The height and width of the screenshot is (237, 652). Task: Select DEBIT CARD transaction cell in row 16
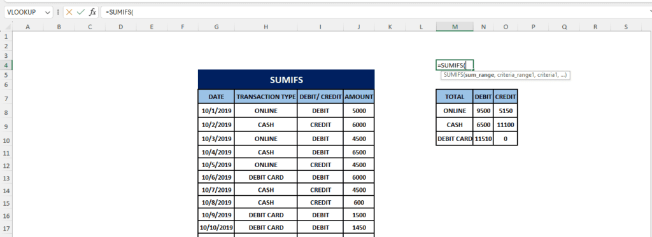266,215
